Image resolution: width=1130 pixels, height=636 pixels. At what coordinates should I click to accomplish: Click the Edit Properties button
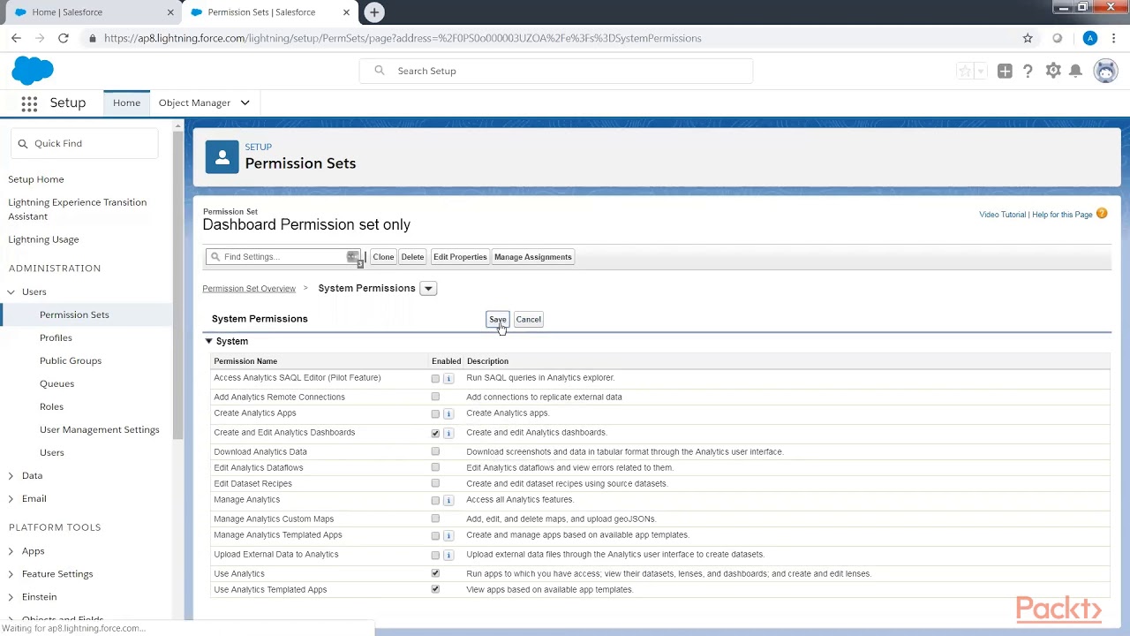point(460,257)
